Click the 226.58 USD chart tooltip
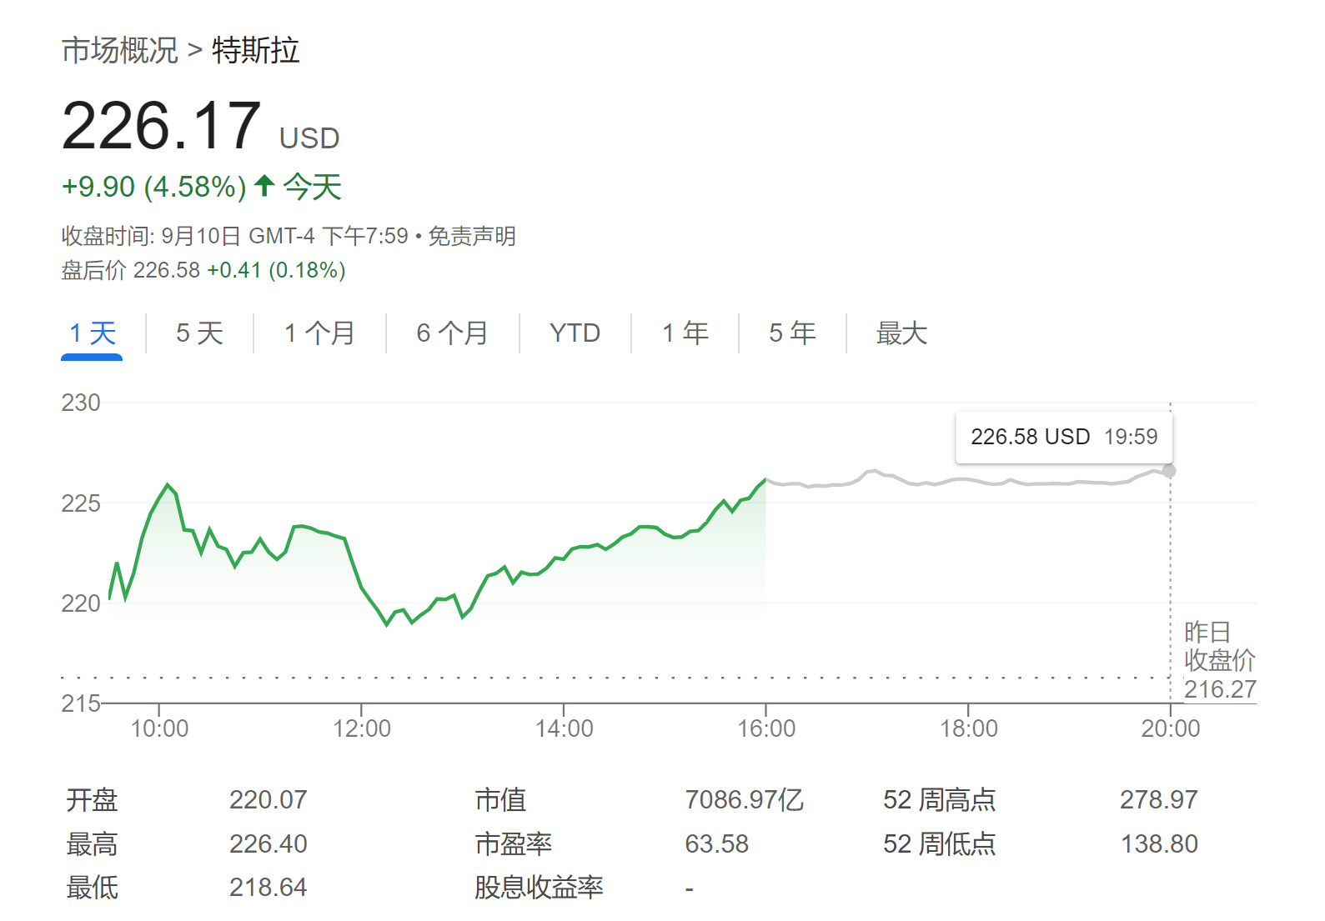This screenshot has height=921, width=1325. [1064, 437]
